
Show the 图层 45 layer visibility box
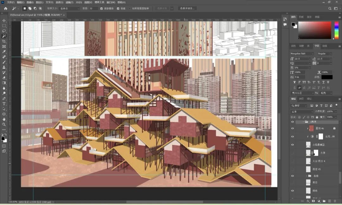(x=293, y=169)
